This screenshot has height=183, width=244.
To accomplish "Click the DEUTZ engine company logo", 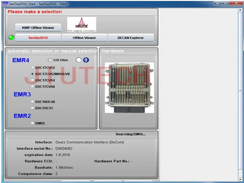I will pos(81,24).
